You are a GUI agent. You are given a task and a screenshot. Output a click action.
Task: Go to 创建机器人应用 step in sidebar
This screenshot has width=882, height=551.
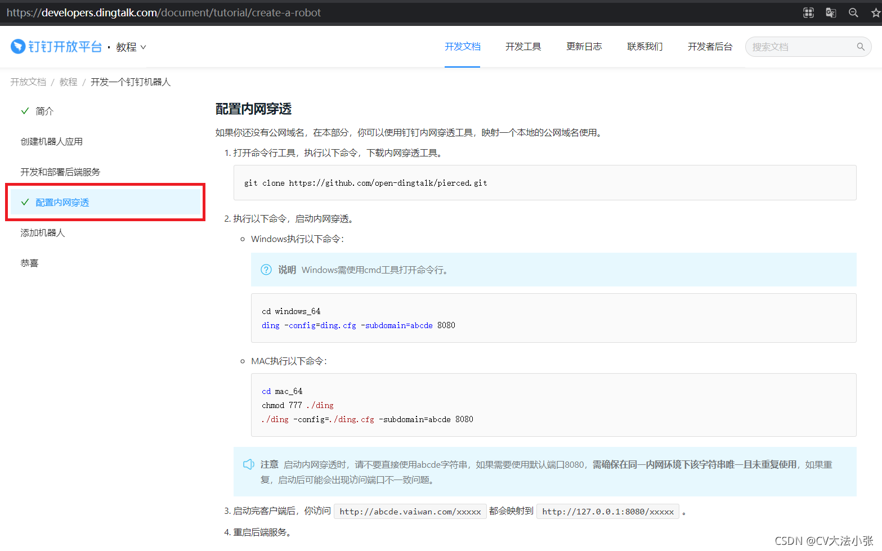pyautogui.click(x=52, y=142)
